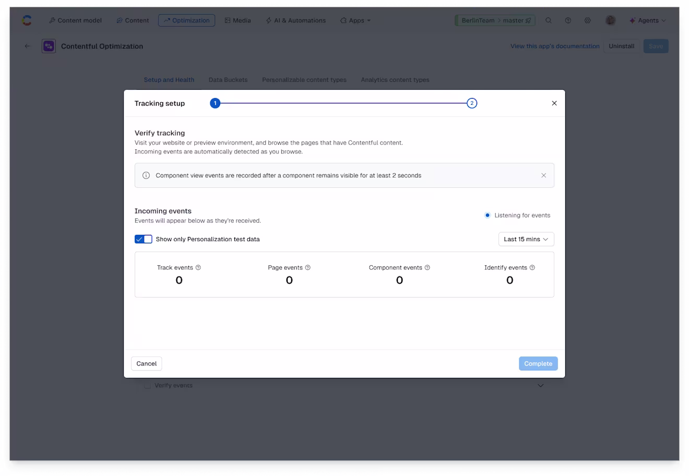
Task: Toggle Show only Personalization test data
Action: pyautogui.click(x=144, y=239)
